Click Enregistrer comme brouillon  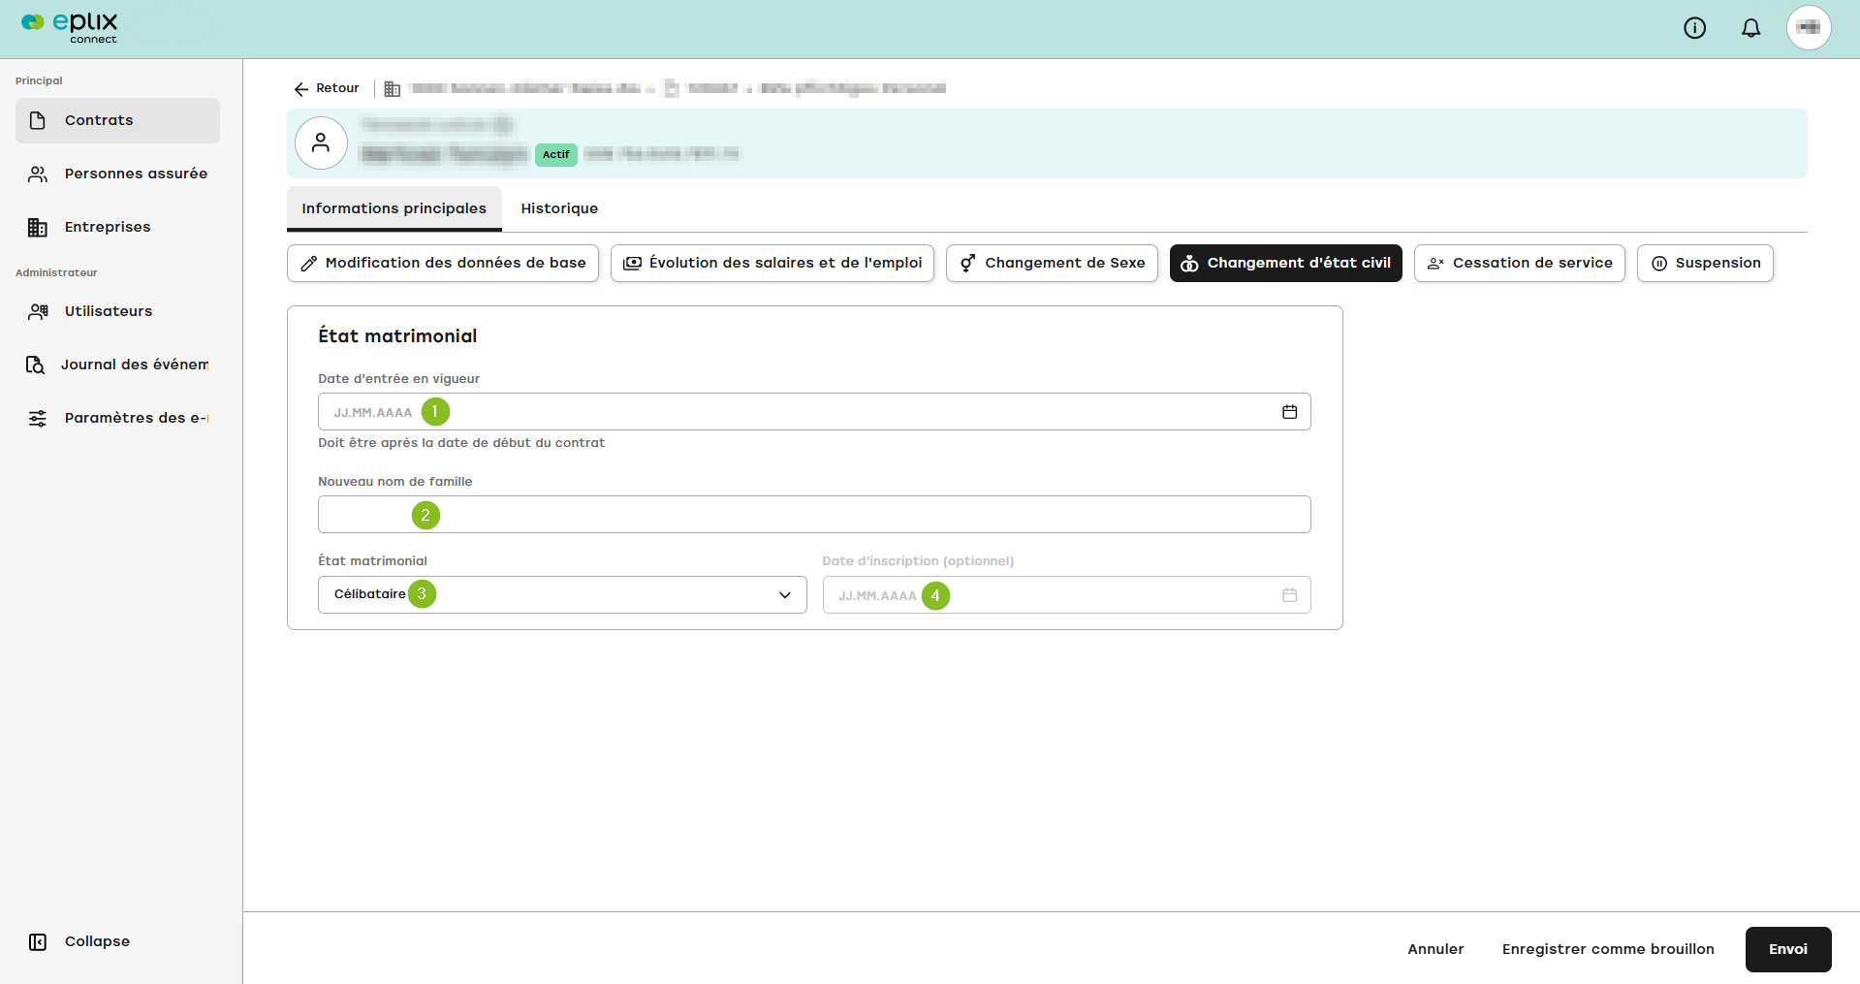pyautogui.click(x=1608, y=949)
